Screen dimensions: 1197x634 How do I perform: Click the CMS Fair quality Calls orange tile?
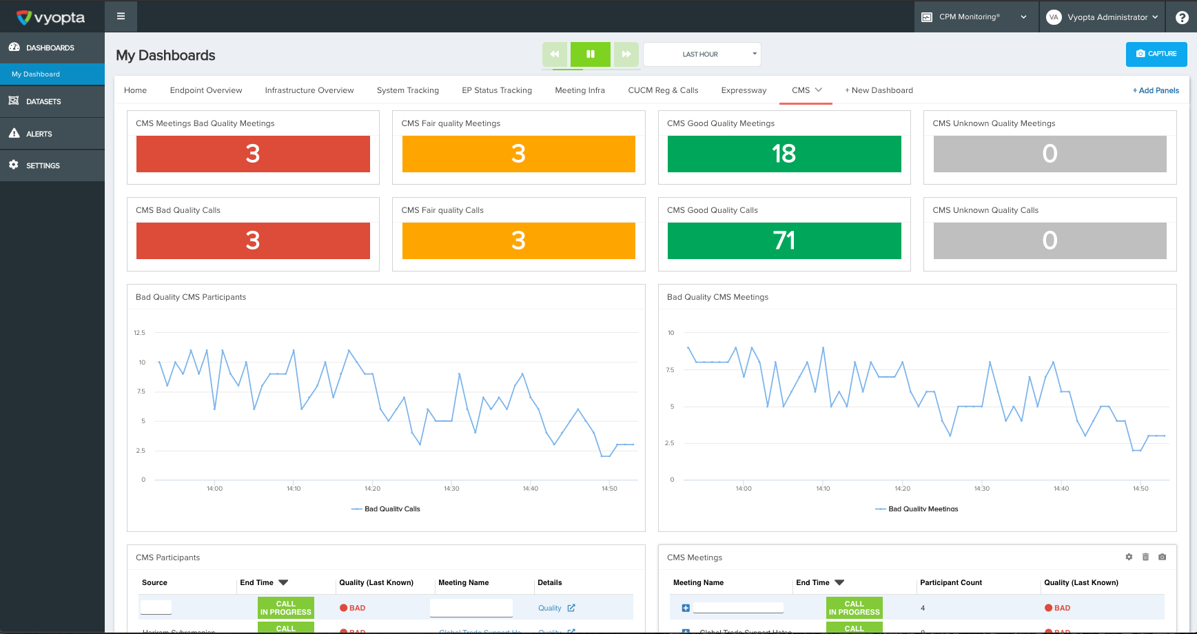(519, 241)
